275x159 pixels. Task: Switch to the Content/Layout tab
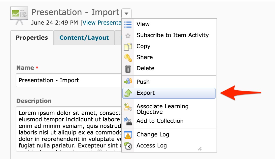click(x=84, y=38)
